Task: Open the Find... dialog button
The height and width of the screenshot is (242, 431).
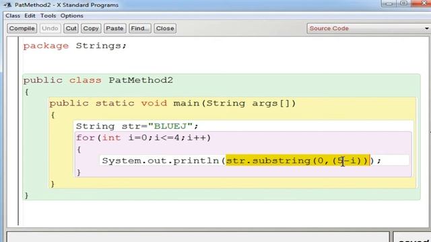Action: tap(140, 28)
